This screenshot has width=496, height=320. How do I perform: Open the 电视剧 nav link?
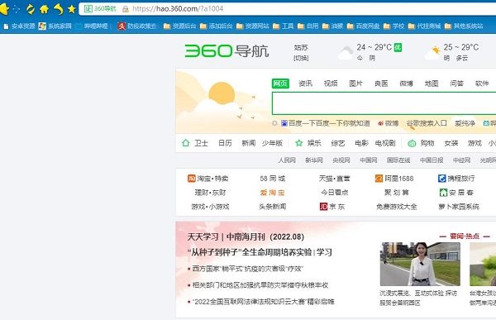tap(385, 143)
